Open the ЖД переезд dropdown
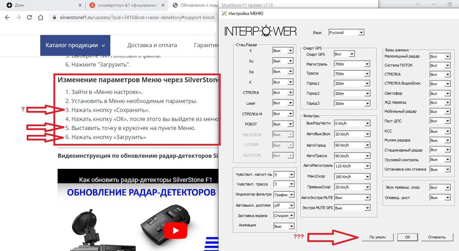The height and width of the screenshot is (251, 459). [440, 103]
